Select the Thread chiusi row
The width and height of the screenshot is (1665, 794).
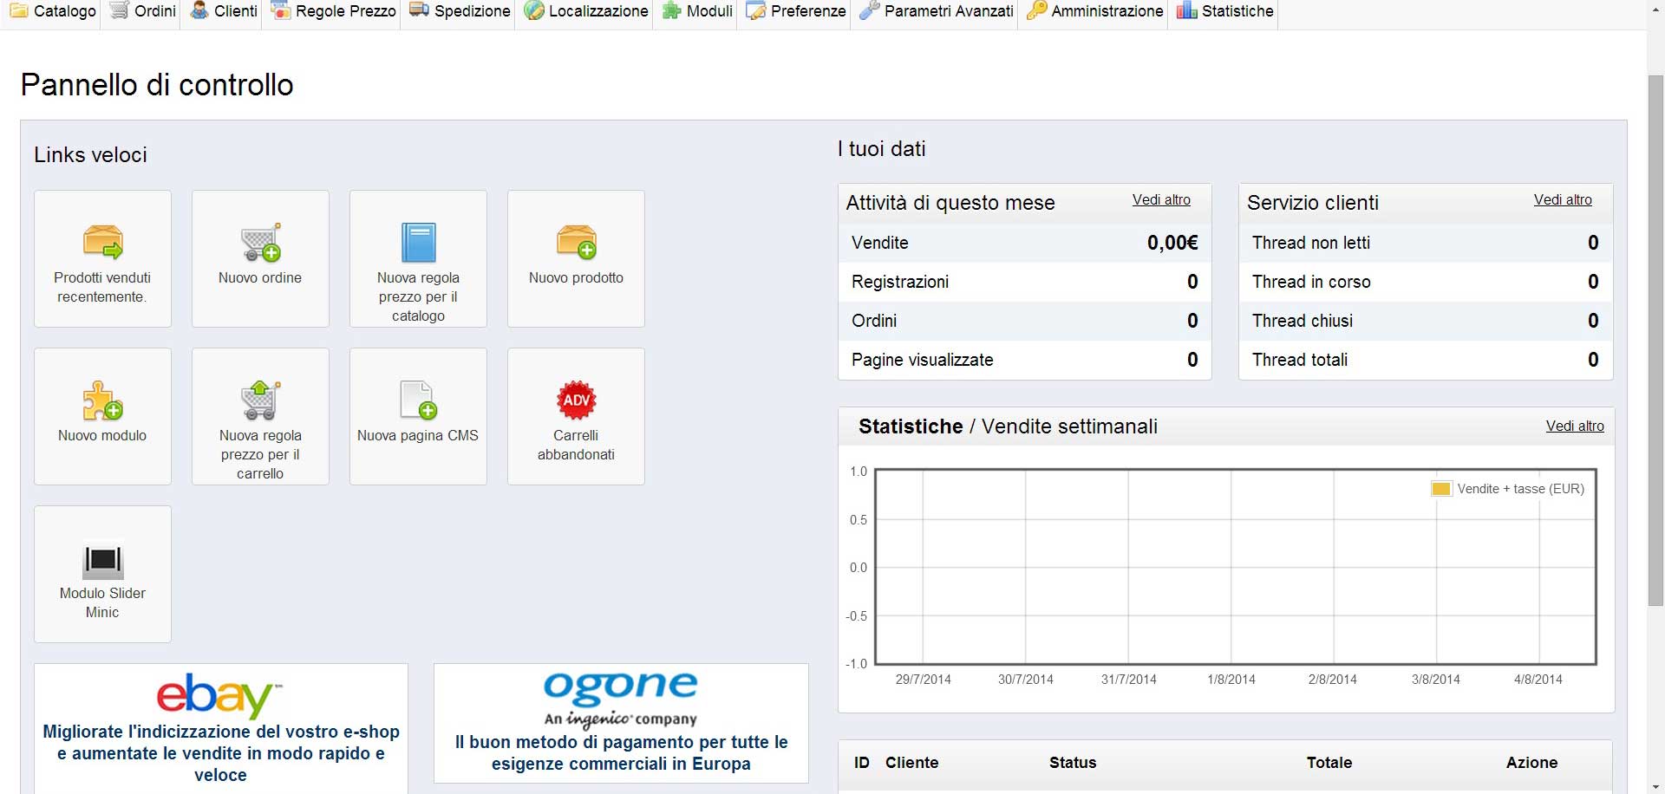tap(1426, 321)
